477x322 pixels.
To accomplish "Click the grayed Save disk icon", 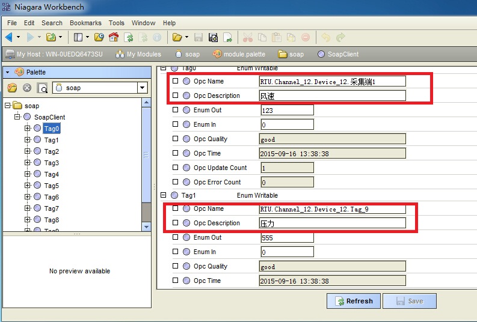I will coord(198,37).
